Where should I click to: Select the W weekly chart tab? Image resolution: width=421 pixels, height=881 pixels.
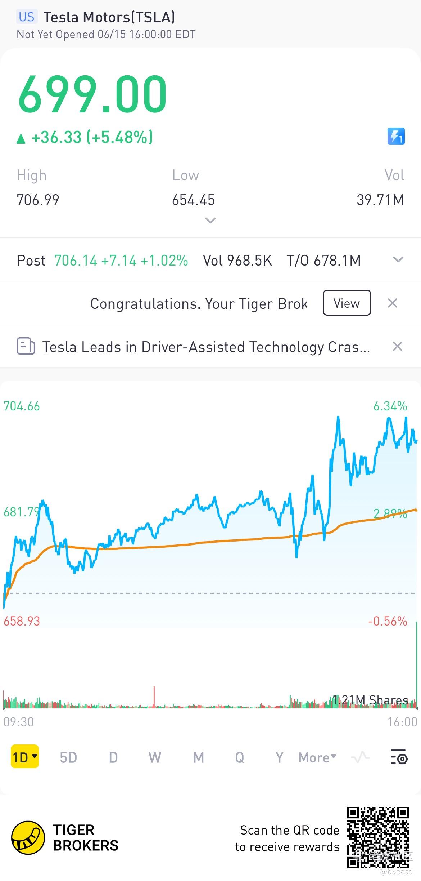(155, 757)
